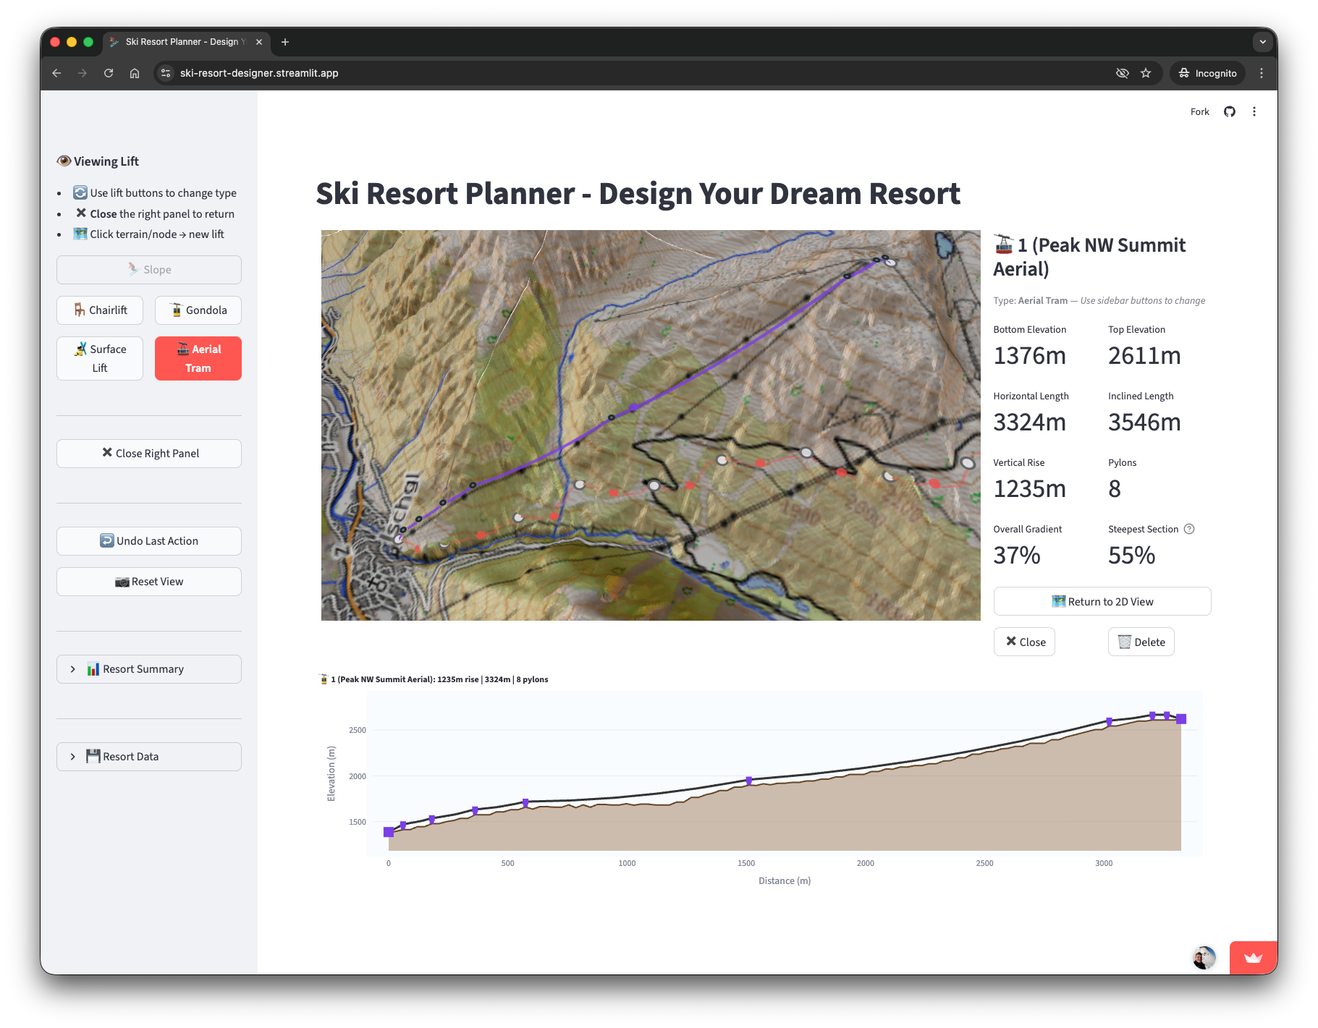
Task: Open the Streamlit app three-dot menu
Action: click(x=1254, y=111)
